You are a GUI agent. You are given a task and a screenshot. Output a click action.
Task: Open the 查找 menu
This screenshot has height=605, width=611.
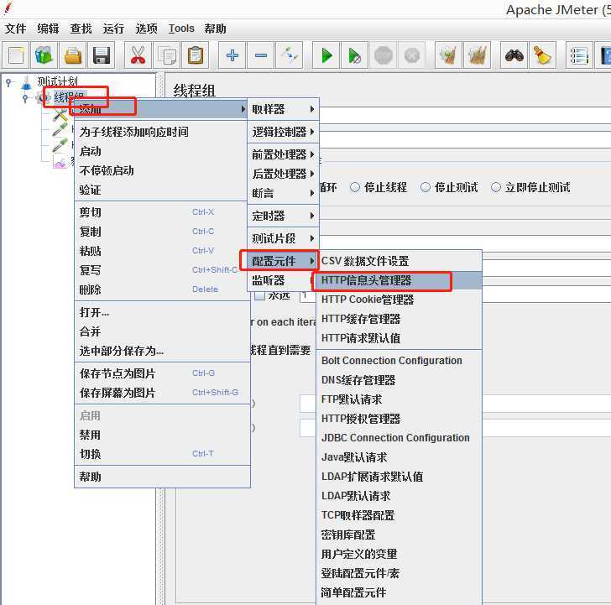pyautogui.click(x=81, y=29)
